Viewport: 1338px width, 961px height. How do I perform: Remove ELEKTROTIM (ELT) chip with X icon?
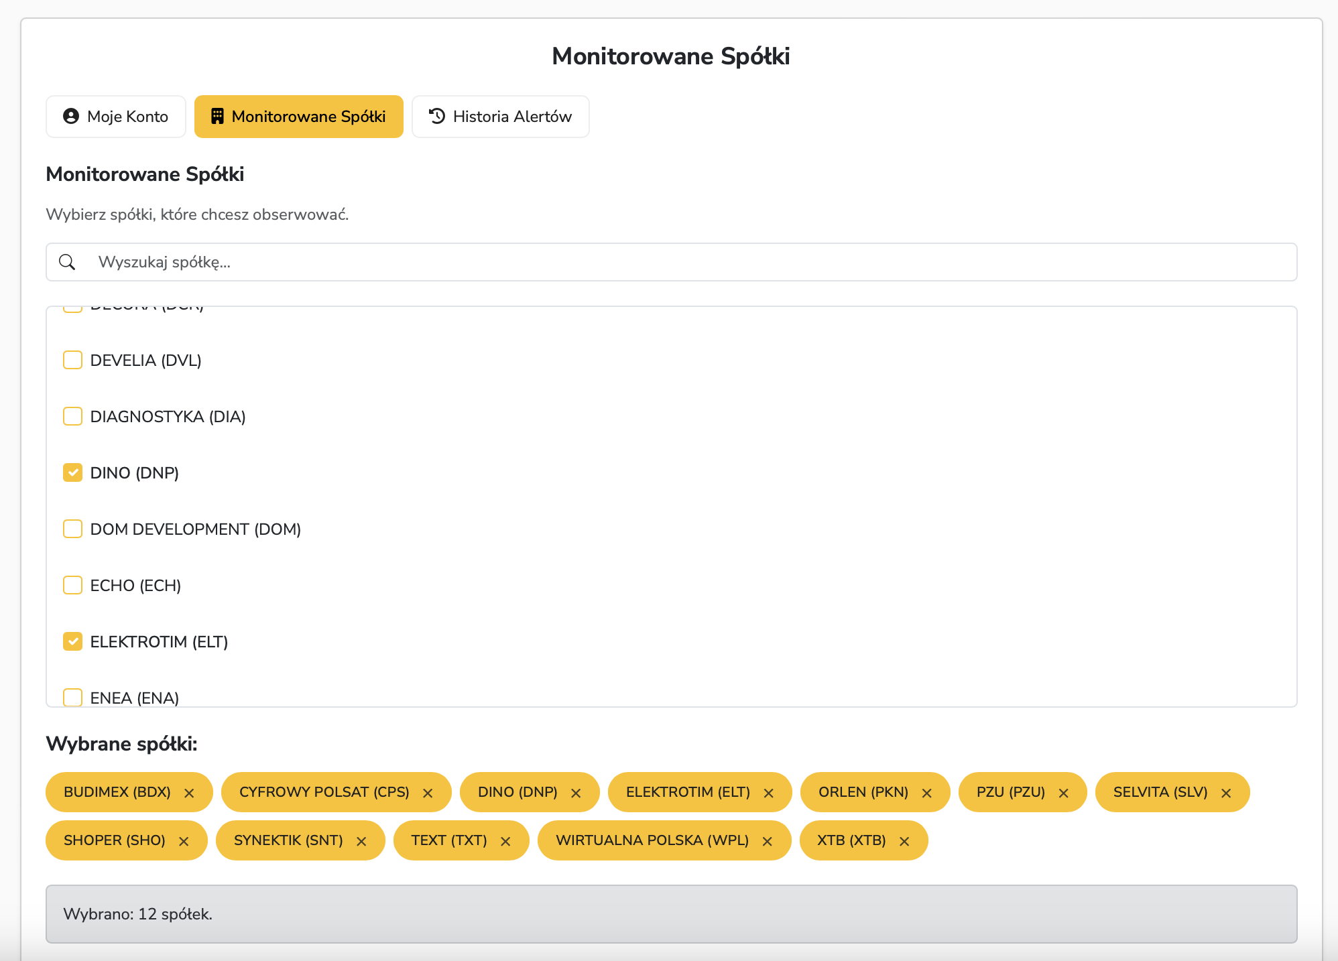769,793
